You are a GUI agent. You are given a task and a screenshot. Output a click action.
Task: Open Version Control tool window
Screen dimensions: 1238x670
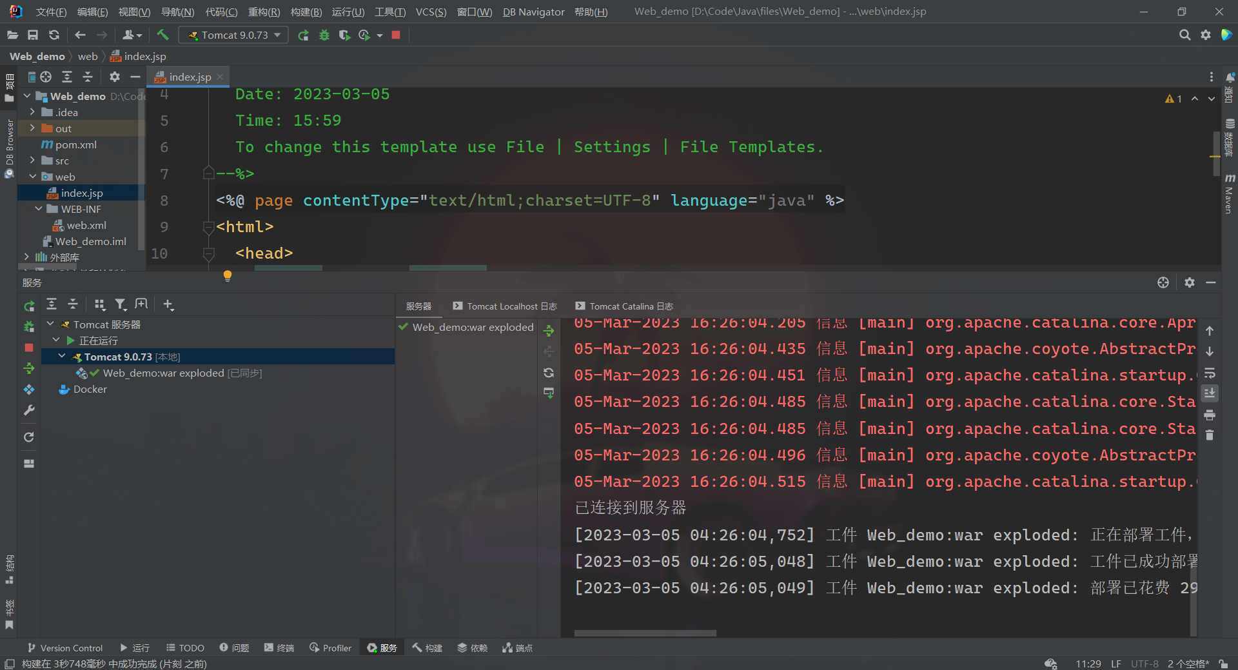pyautogui.click(x=65, y=647)
